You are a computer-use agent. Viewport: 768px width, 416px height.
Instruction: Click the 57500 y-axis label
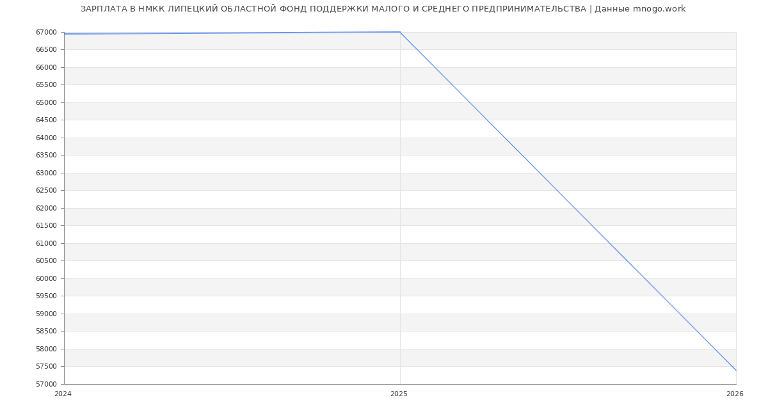click(47, 366)
